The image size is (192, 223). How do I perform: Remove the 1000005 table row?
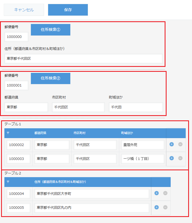(165, 207)
